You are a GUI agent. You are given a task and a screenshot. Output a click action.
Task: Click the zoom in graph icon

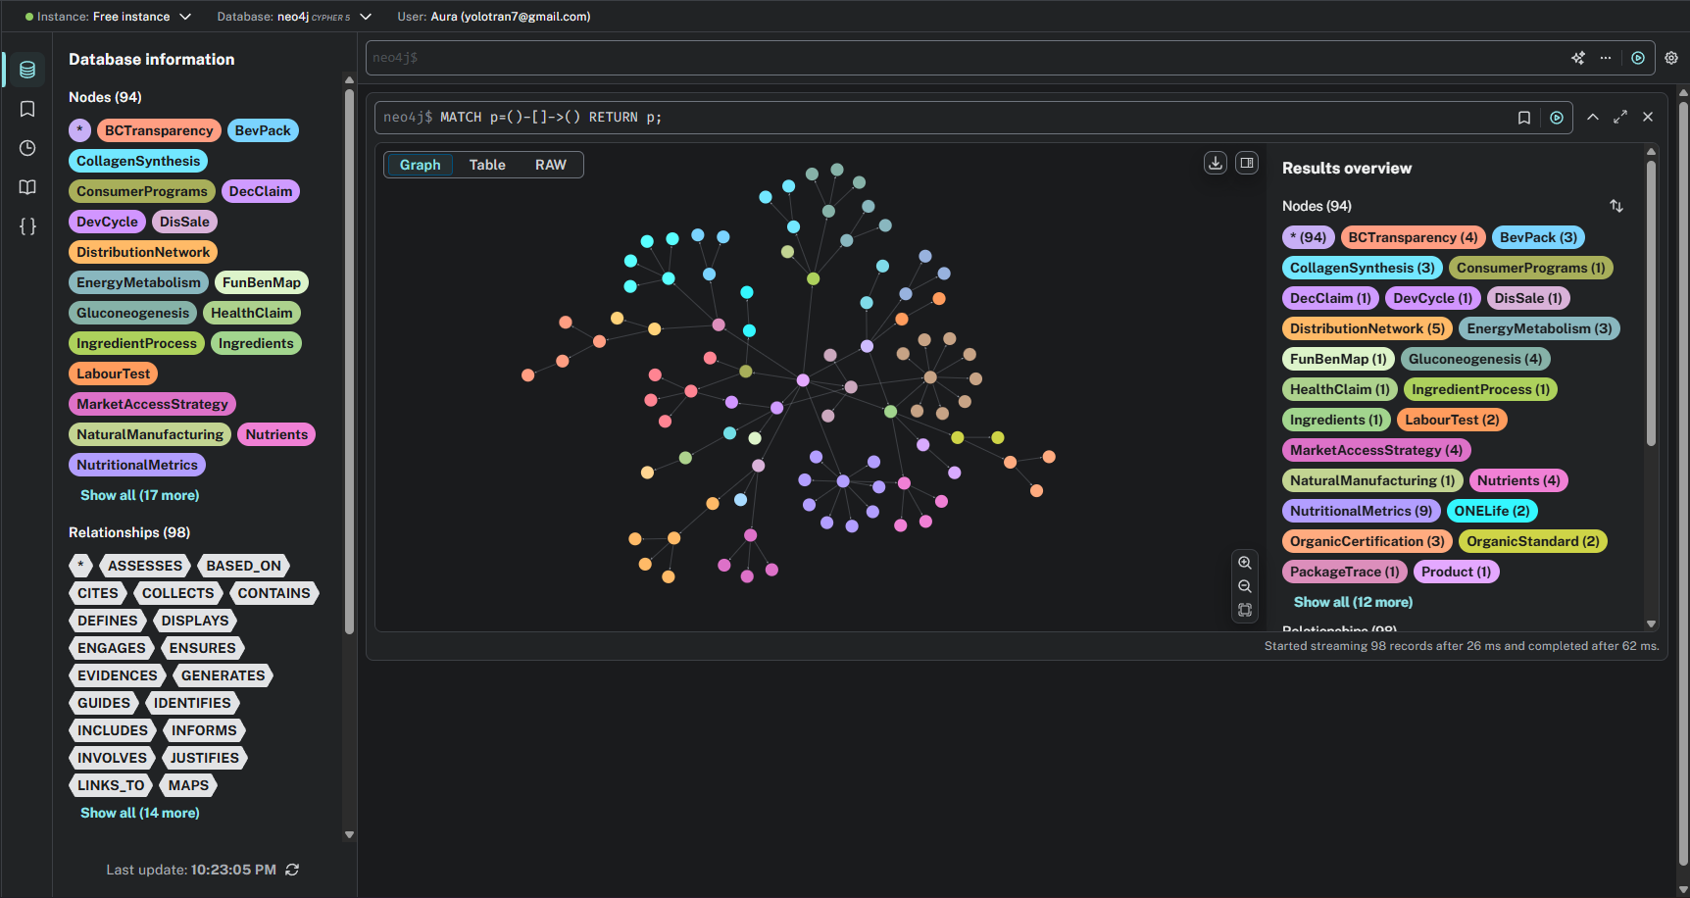tap(1245, 563)
